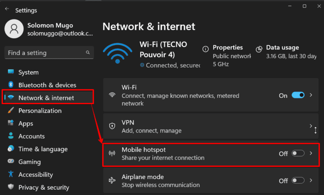Click the Data usage icon
Screen dimensions: 324x195
(x=259, y=48)
